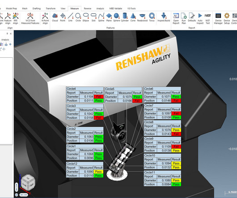Select the Line feature tool

coord(70,17)
